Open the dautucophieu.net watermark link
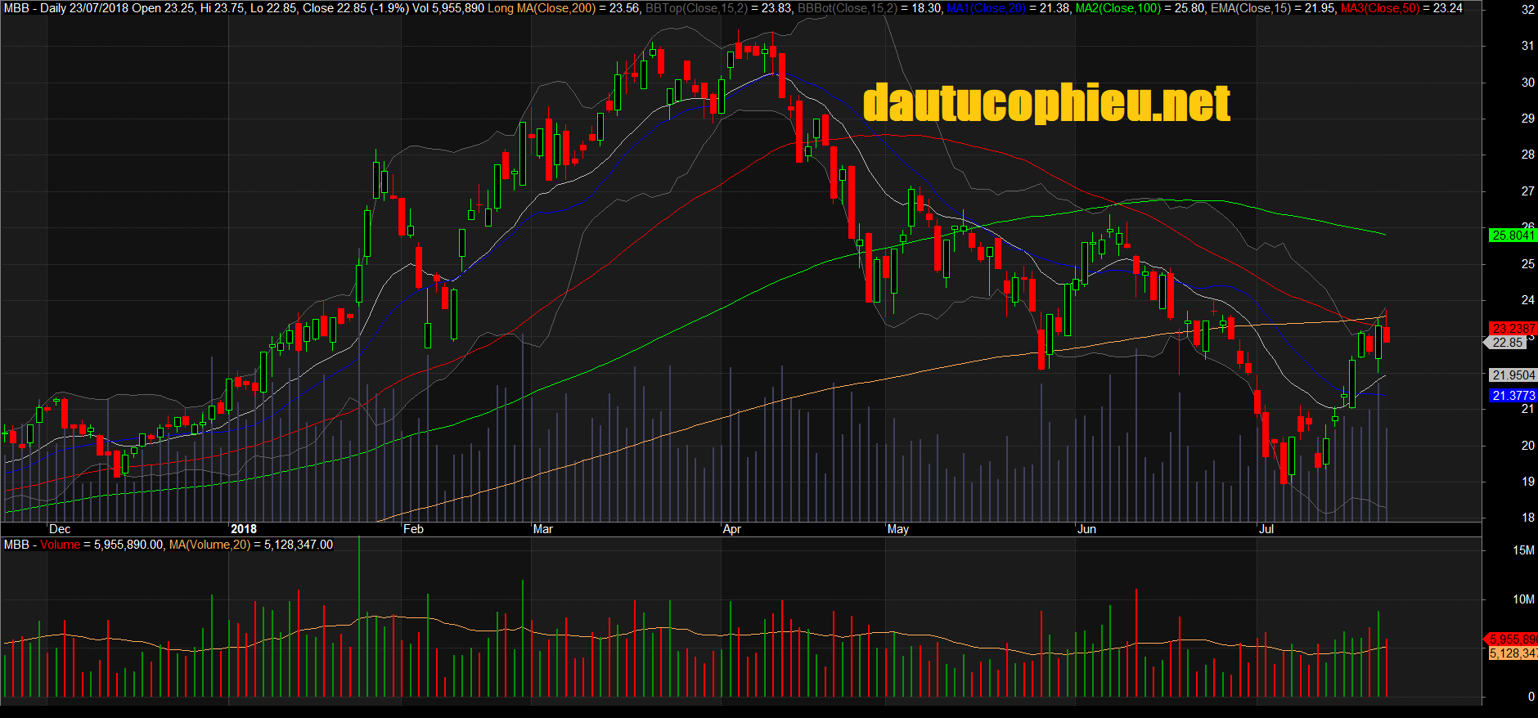 click(x=1046, y=104)
